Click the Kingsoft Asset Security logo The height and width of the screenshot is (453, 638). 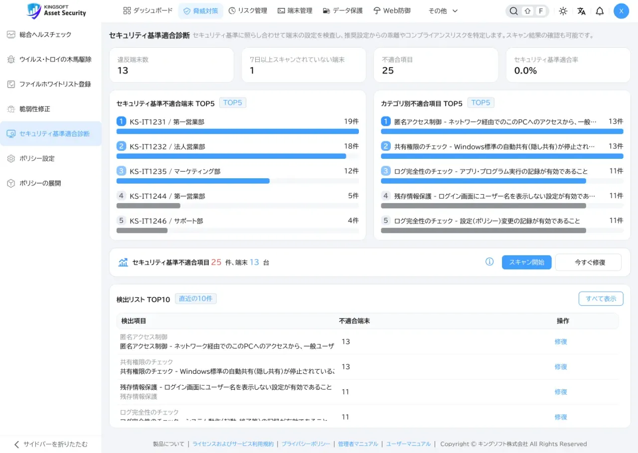(x=56, y=10)
